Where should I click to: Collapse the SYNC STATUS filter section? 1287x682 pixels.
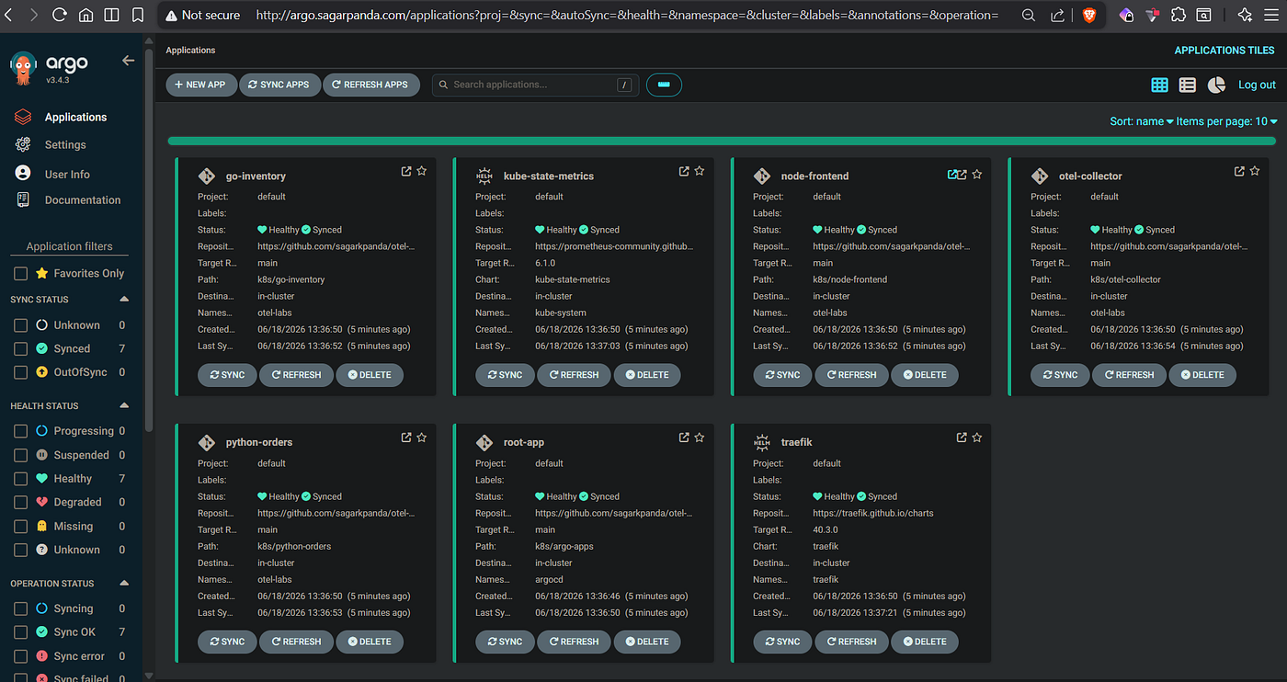click(x=124, y=300)
